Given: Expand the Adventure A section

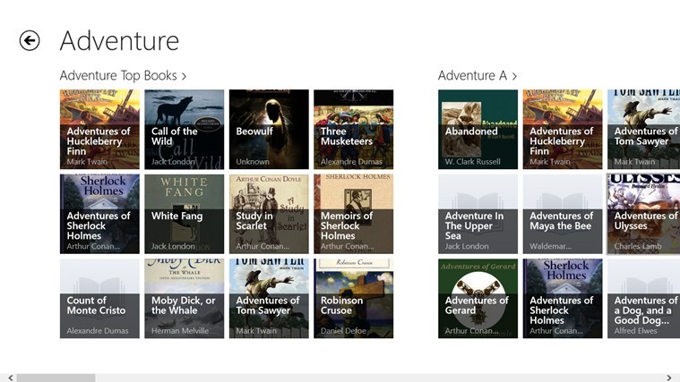Looking at the screenshot, I should [477, 76].
